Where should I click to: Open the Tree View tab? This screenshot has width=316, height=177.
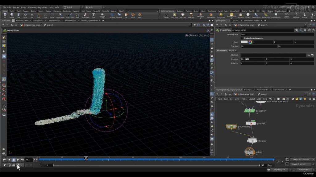tap(247, 90)
